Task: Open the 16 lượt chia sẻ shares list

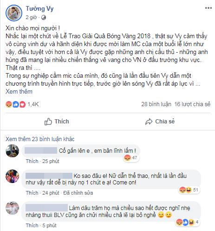Action: [x=192, y=104]
